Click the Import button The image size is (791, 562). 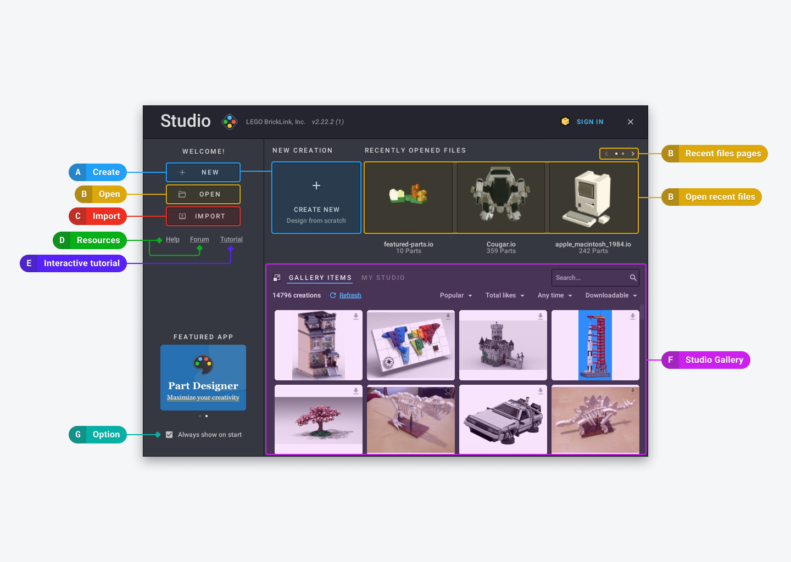point(203,216)
